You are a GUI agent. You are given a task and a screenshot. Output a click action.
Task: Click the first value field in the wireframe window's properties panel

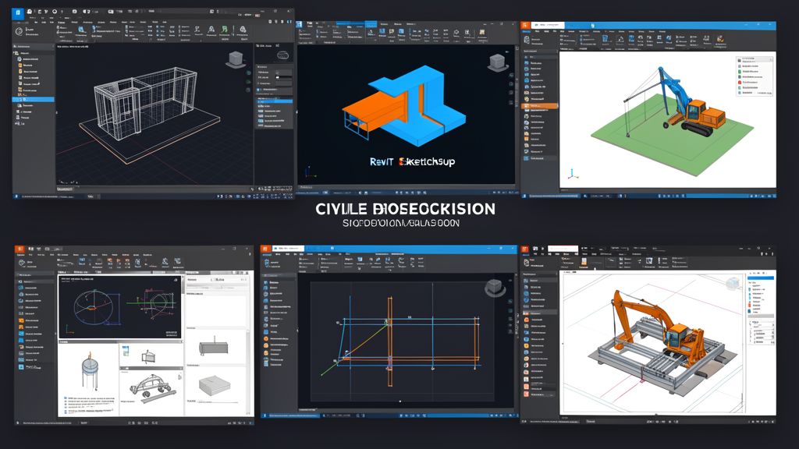283,72
